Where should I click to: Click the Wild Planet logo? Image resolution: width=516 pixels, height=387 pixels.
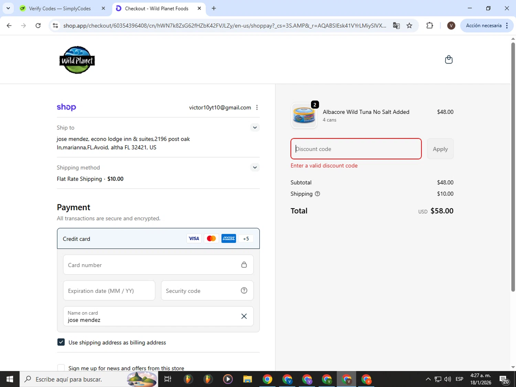(x=77, y=60)
